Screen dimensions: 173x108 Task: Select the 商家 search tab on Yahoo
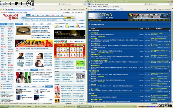[53, 15]
